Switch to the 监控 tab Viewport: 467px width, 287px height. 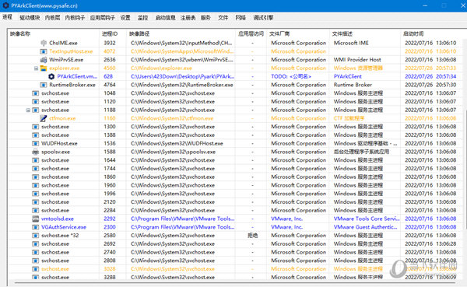[143, 18]
